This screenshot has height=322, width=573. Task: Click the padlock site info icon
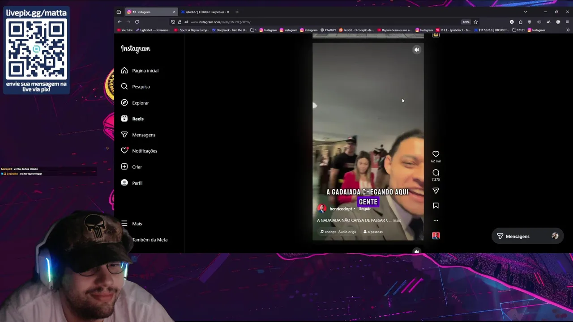(180, 22)
